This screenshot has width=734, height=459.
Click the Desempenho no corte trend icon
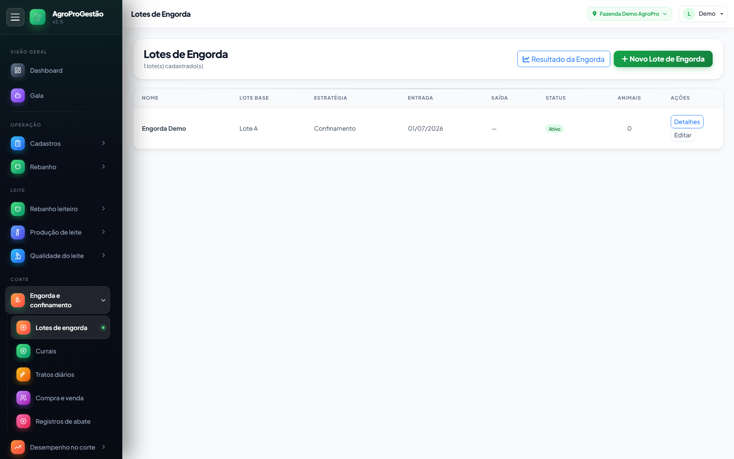pyautogui.click(x=18, y=447)
